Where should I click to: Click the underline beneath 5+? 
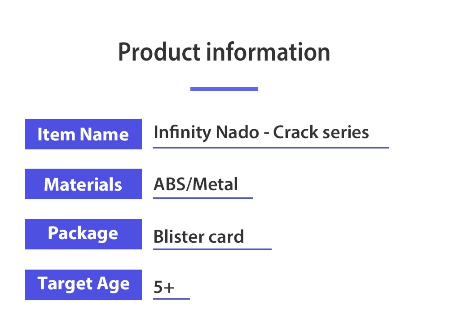pyautogui.click(x=172, y=299)
